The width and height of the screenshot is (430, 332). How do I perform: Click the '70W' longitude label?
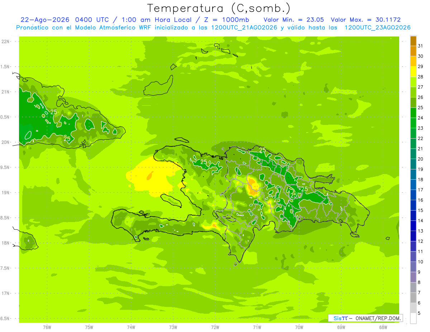tap(299, 327)
